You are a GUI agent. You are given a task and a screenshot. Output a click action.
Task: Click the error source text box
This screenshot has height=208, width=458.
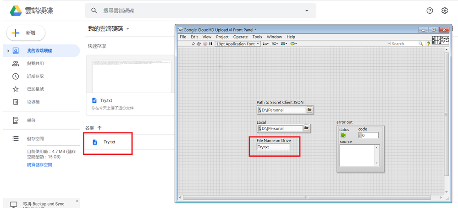[x=357, y=155]
